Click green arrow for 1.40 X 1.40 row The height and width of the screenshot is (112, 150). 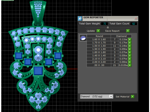[x=130, y=56]
